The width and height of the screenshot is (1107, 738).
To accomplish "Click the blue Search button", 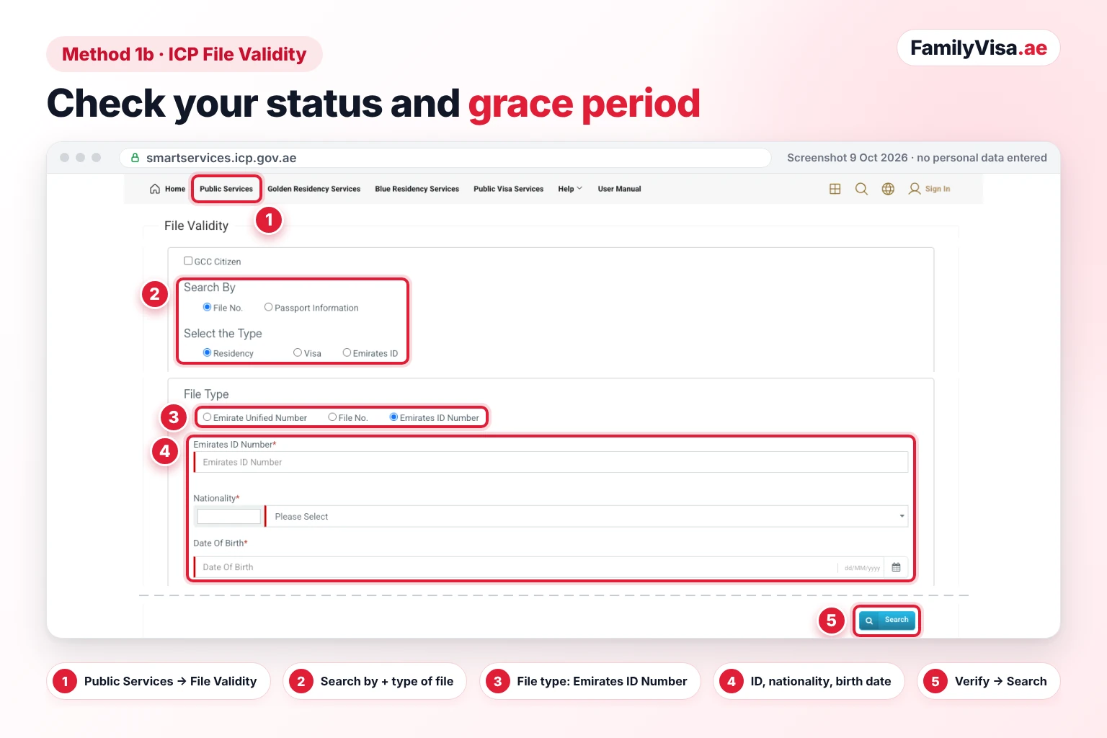I will (x=887, y=621).
